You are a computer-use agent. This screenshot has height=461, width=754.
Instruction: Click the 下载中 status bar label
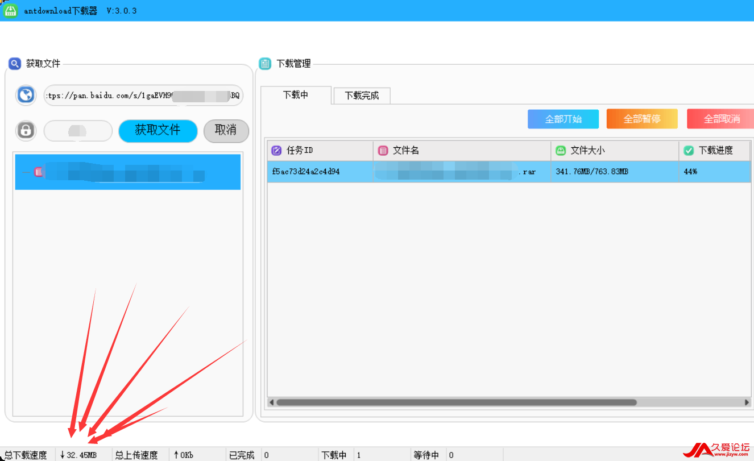point(334,455)
